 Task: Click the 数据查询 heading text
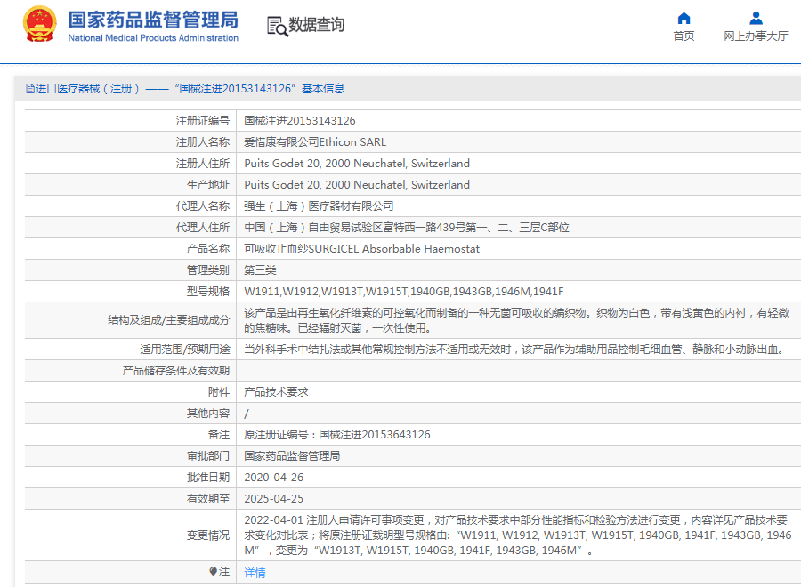[x=316, y=25]
